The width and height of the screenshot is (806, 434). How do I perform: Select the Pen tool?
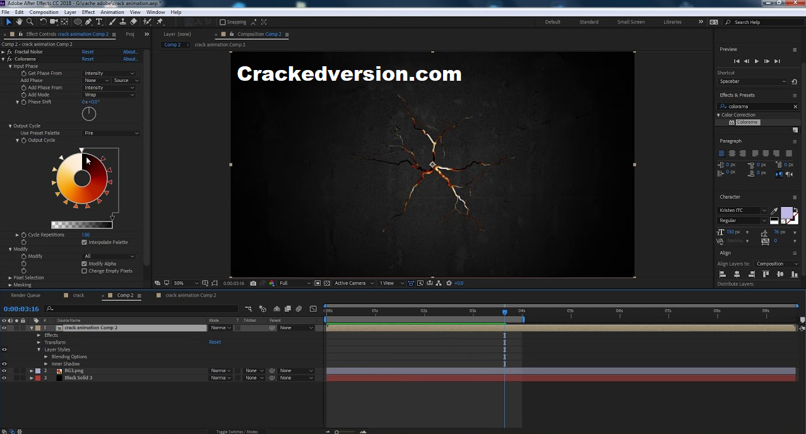pos(88,22)
